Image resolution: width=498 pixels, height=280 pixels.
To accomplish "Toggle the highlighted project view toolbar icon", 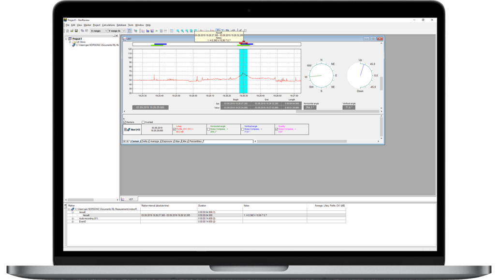I will coord(130,31).
